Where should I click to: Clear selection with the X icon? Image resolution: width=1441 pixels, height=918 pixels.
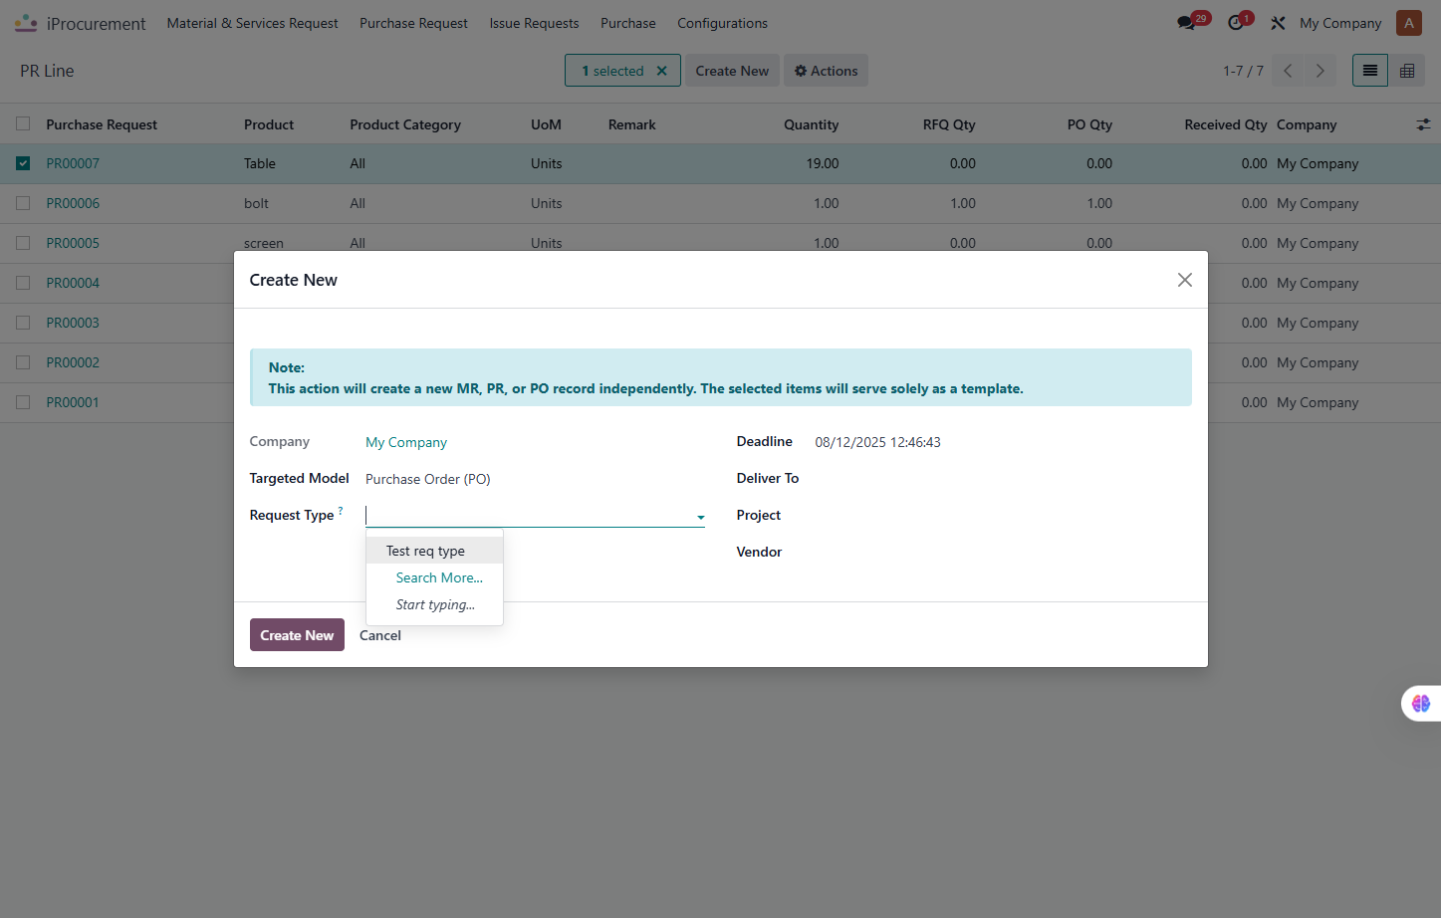pyautogui.click(x=662, y=71)
